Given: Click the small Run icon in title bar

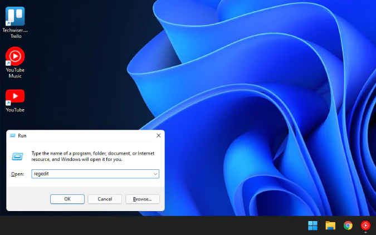Looking at the screenshot, I should point(12,135).
